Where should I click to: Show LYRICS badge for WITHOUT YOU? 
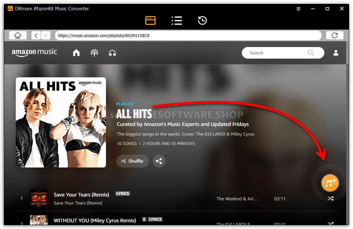[155, 219]
